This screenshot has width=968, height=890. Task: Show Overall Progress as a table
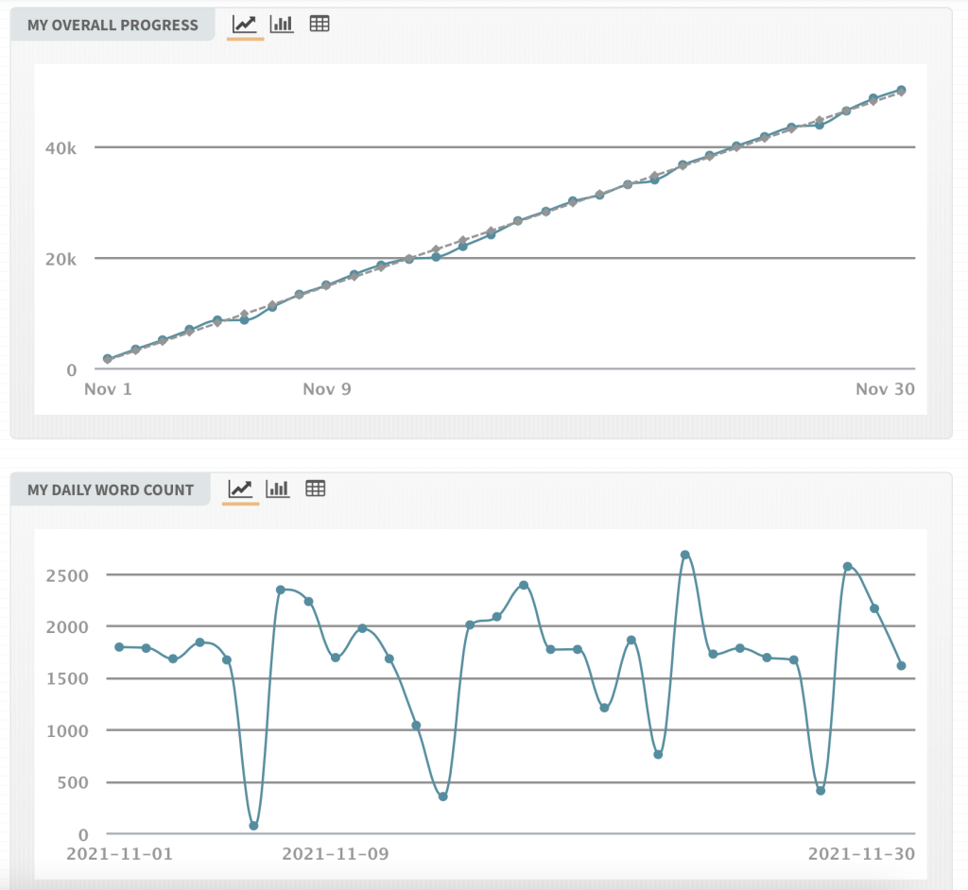pyautogui.click(x=320, y=25)
